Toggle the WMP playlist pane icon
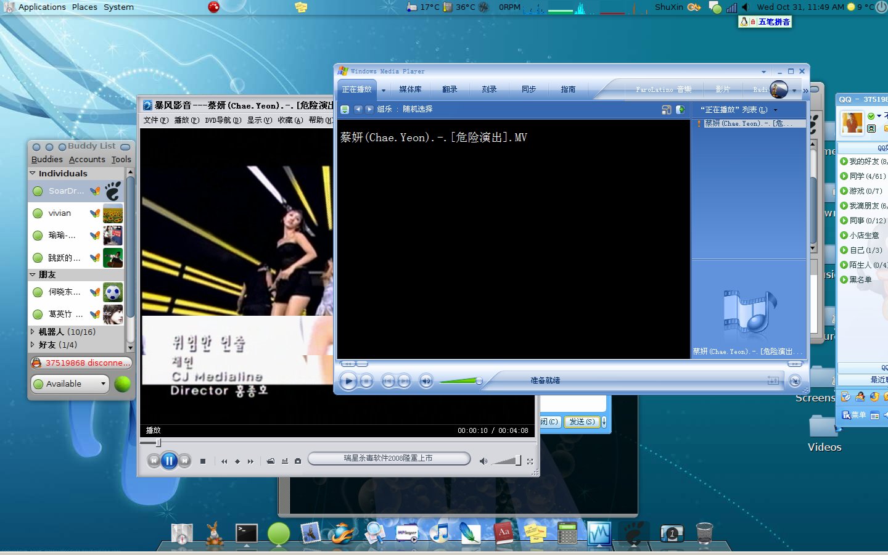This screenshot has height=555, width=888. coord(680,109)
